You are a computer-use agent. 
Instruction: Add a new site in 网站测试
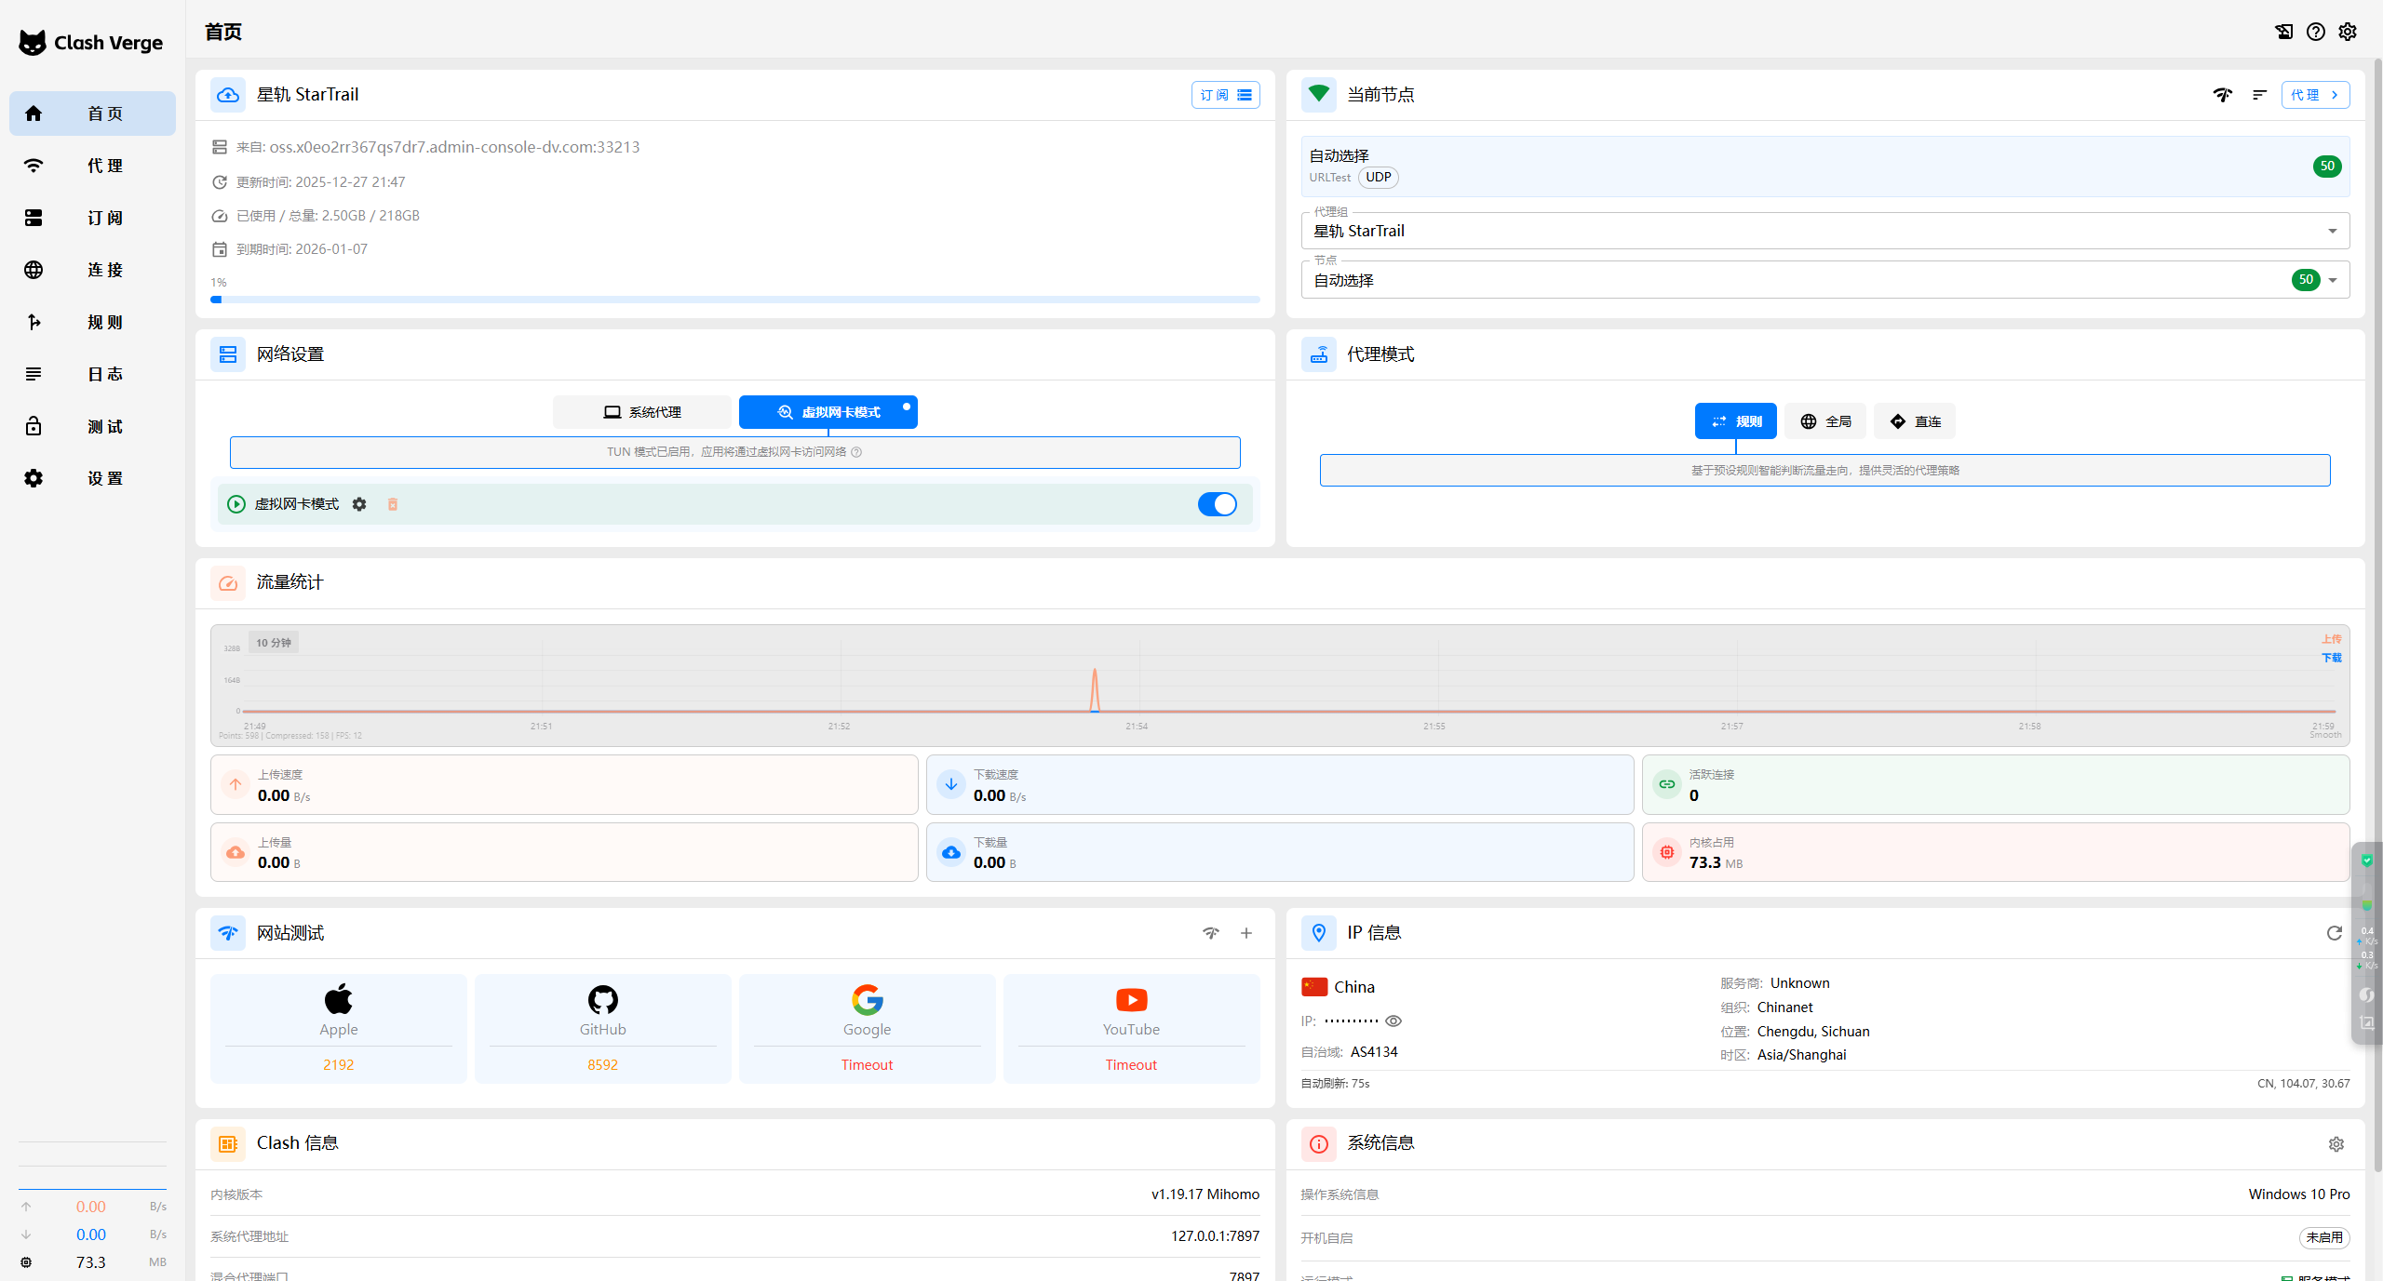pyautogui.click(x=1246, y=933)
